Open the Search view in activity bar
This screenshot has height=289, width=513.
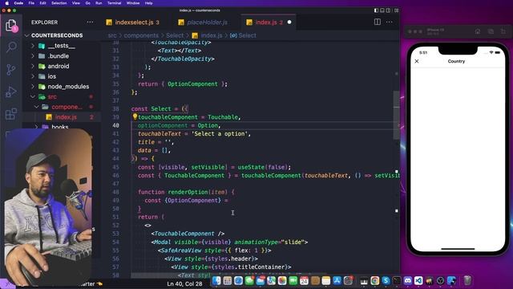tap(11, 47)
